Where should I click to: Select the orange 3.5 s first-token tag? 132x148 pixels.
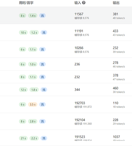click(33, 104)
